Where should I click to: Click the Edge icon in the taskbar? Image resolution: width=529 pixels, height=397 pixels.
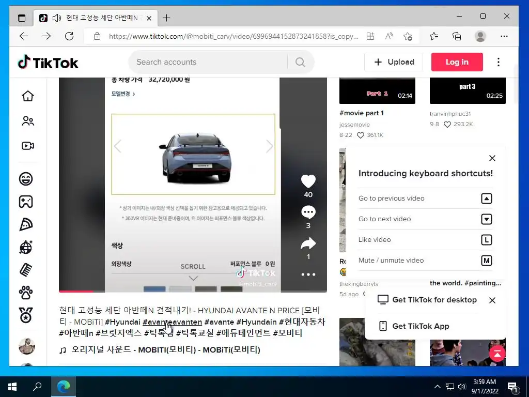pos(63,387)
